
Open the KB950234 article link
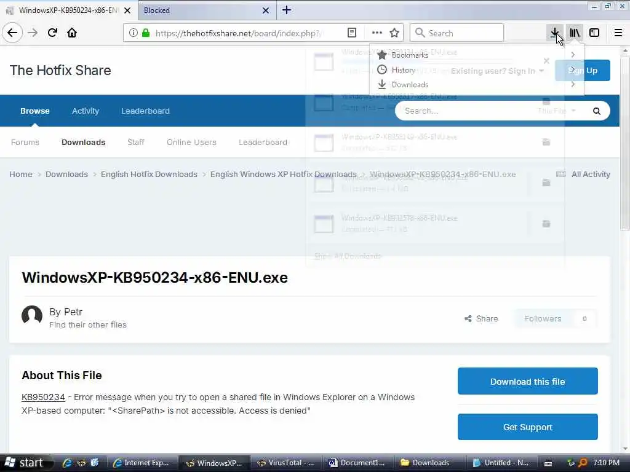pos(44,397)
